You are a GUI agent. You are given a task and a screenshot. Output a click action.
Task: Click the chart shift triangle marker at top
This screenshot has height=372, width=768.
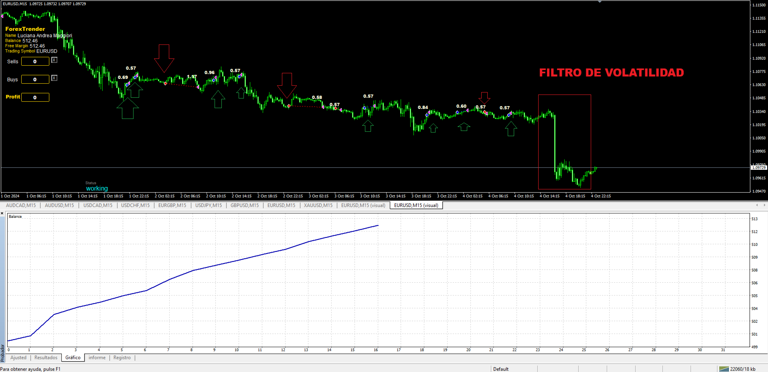(x=600, y=2)
